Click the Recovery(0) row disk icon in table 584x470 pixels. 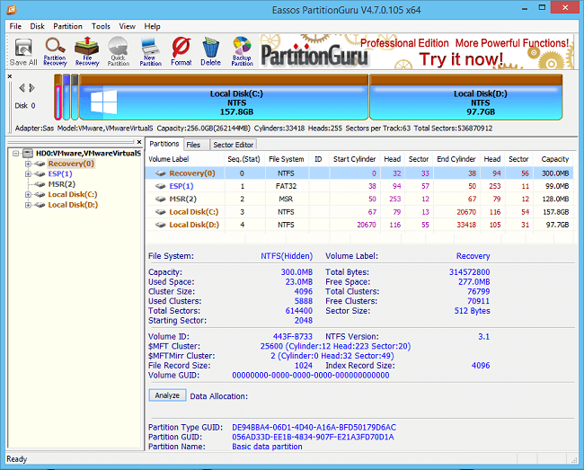161,173
